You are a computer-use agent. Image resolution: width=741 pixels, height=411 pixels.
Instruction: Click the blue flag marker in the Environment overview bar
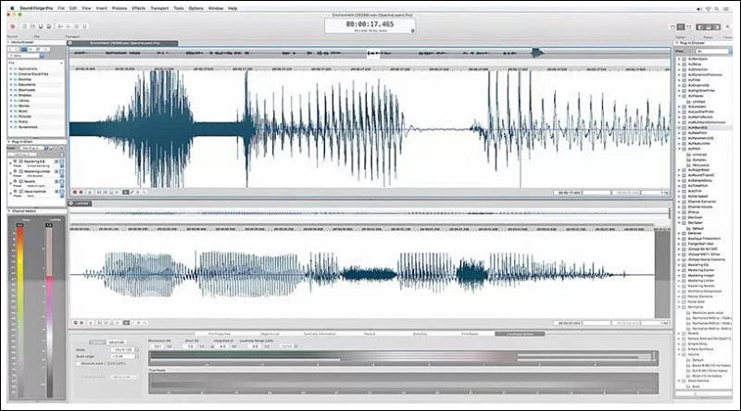(538, 53)
